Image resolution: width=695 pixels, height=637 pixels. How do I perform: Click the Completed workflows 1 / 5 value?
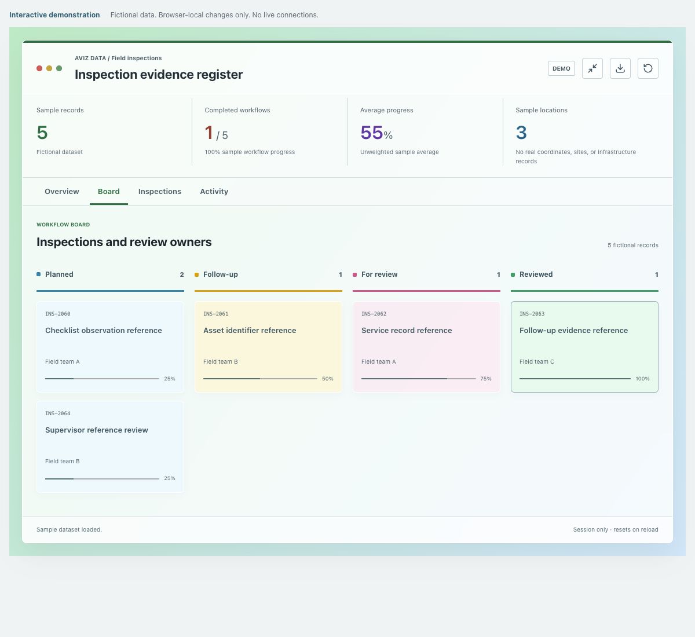click(217, 133)
